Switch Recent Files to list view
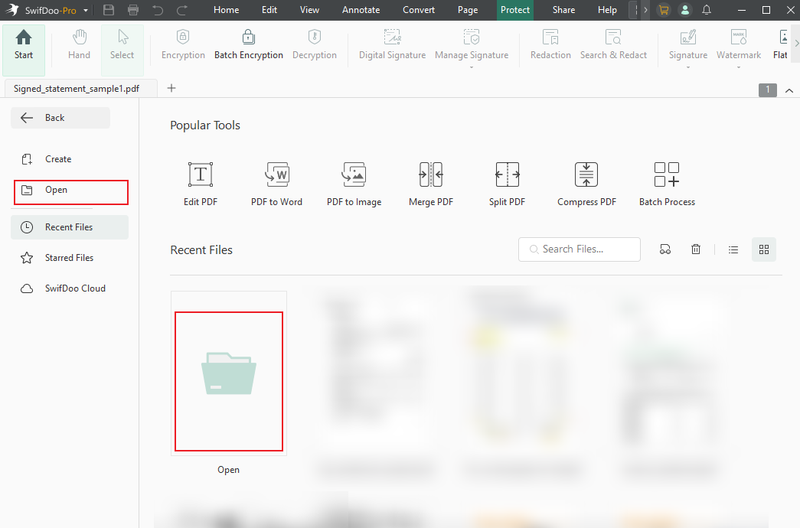The image size is (800, 528). pos(733,249)
